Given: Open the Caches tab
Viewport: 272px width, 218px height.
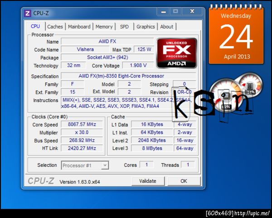Looking at the screenshot, I should pyautogui.click(x=55, y=27).
